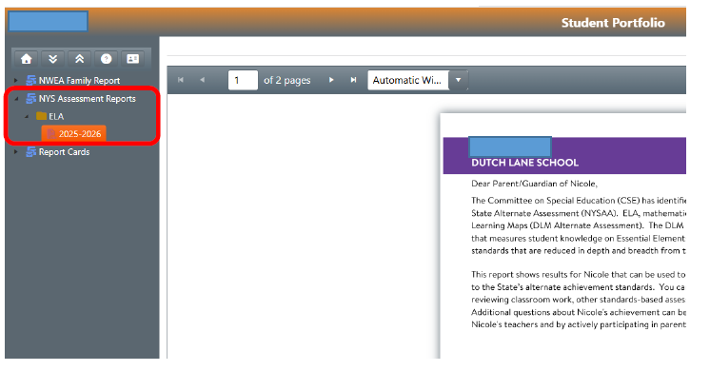Collapse the NYS Assessment Reports node
The image size is (710, 371).
(16, 99)
